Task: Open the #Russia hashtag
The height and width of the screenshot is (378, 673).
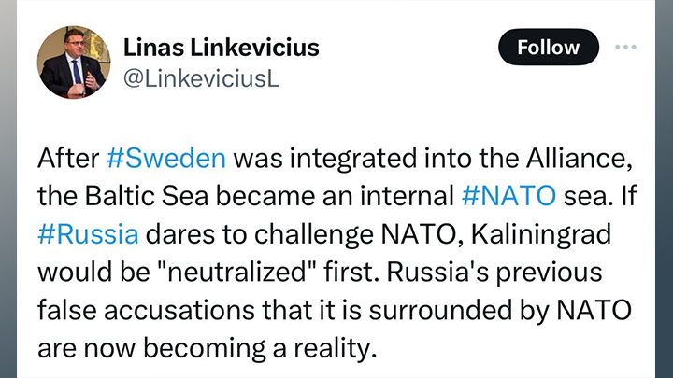Action: coord(87,233)
